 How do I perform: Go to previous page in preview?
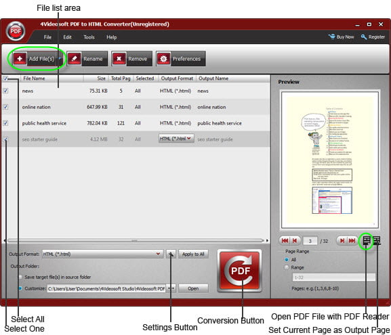[x=295, y=241]
